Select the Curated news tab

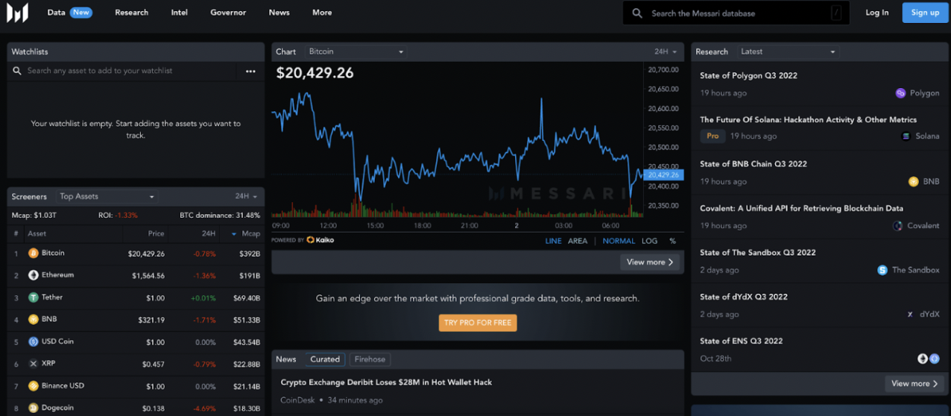click(x=325, y=359)
